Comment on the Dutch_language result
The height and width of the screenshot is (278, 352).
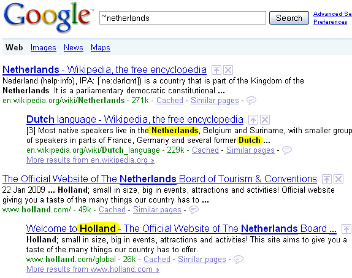[x=286, y=150]
